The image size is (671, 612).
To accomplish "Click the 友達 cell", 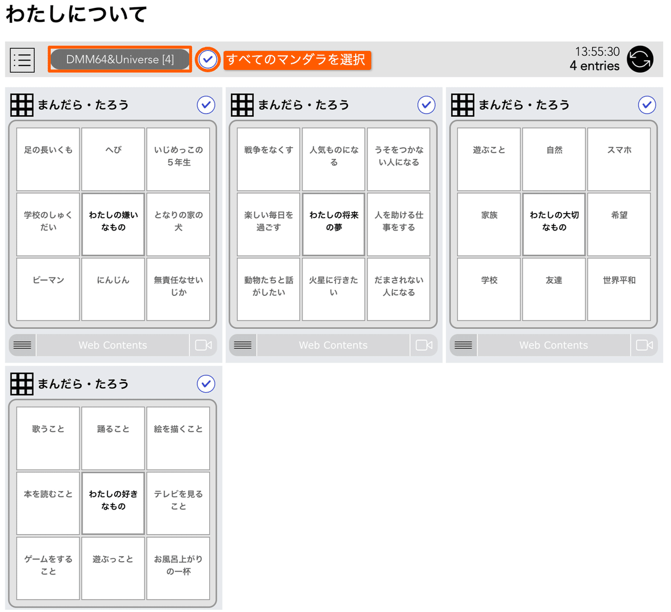I will [x=554, y=289].
